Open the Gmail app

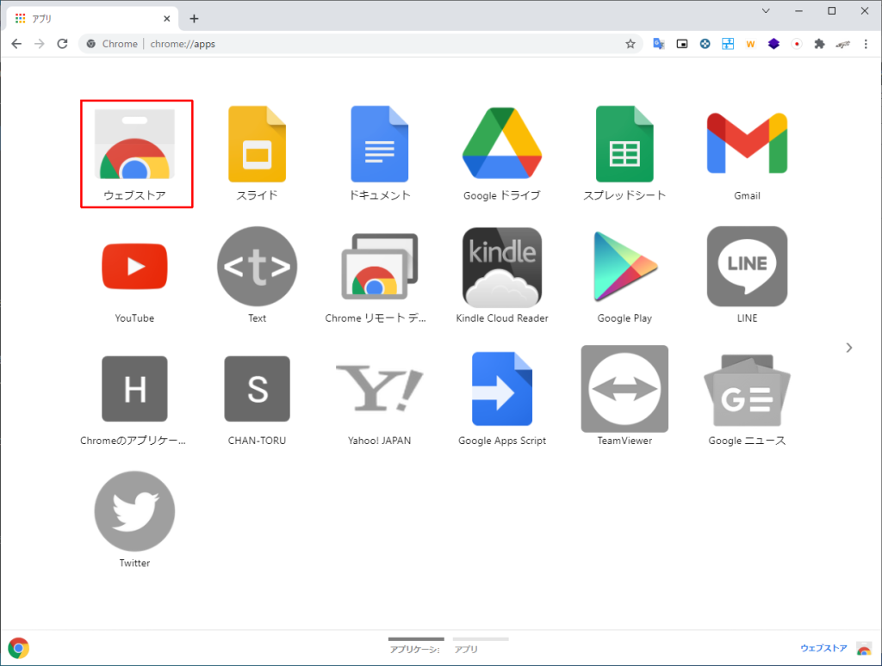click(747, 143)
